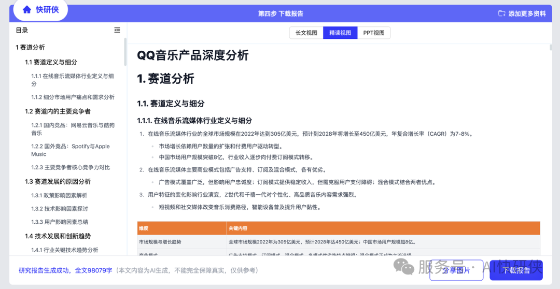Click the 快研侠 logo text
Screen dimensions: 560x289
(x=47, y=10)
